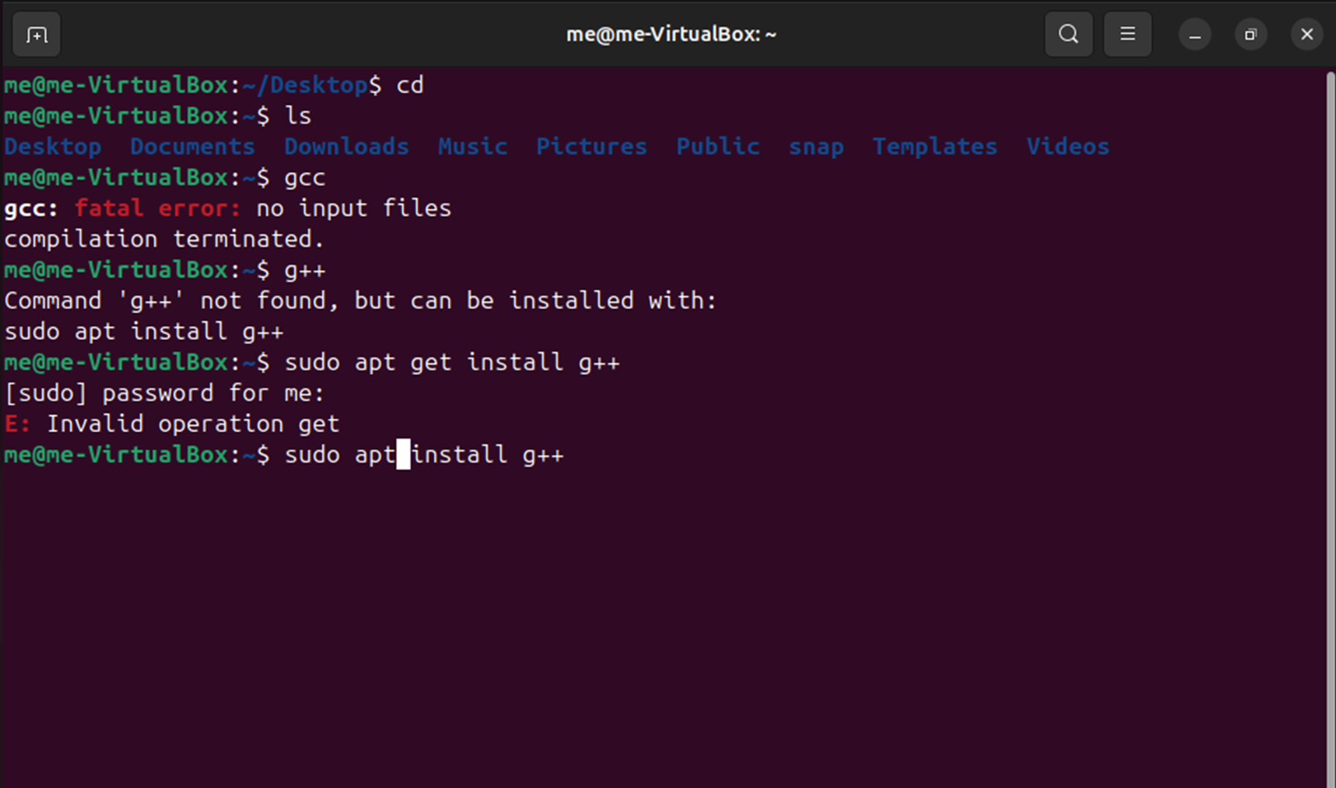1336x788 pixels.
Task: Click the Downloads folder name
Action: 346,146
